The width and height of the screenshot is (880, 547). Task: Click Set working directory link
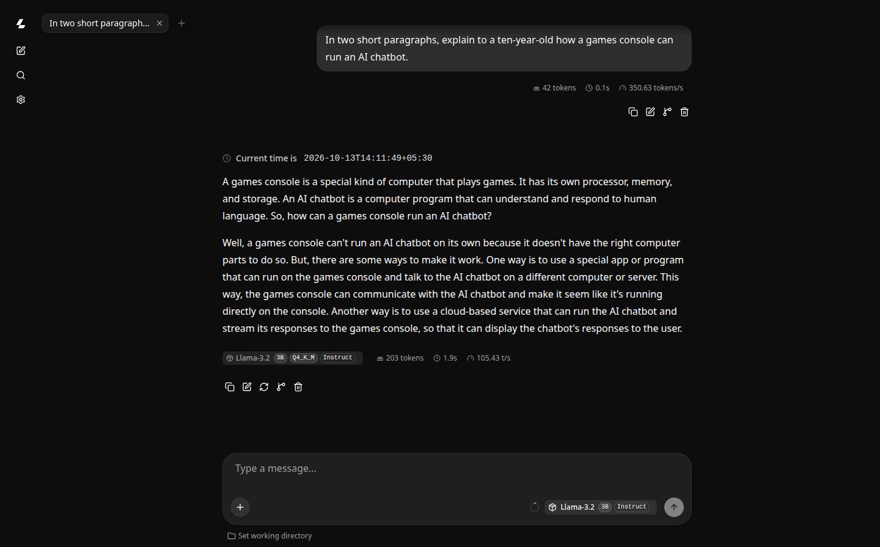click(x=269, y=536)
